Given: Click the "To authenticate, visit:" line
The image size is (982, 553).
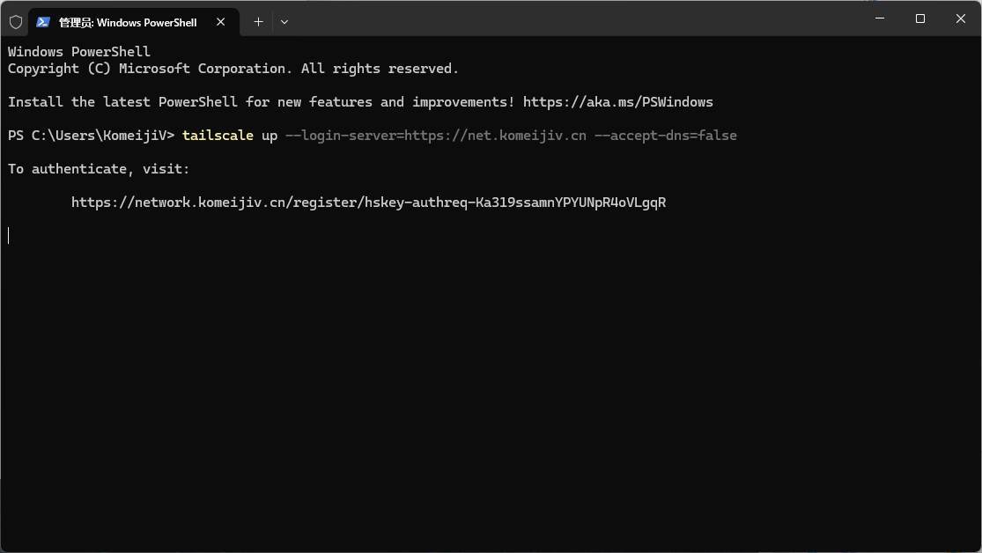Looking at the screenshot, I should (99, 169).
